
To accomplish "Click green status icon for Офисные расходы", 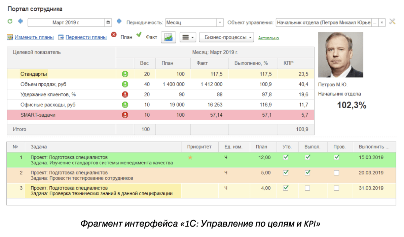I will click(125, 105).
